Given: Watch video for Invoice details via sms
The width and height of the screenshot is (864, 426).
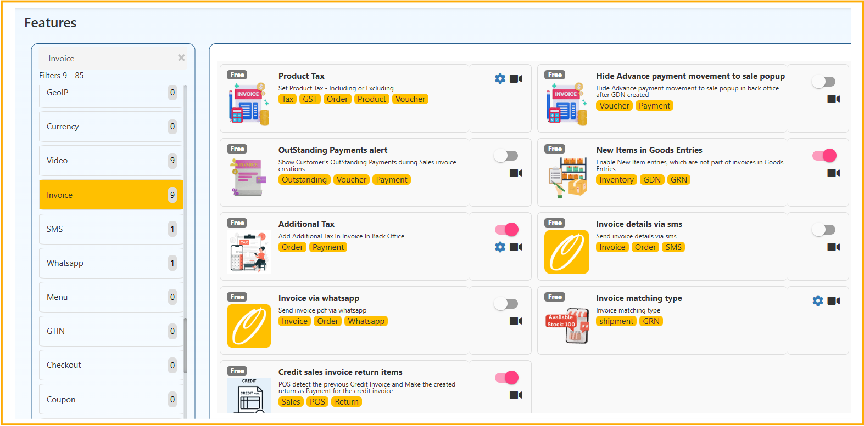Looking at the screenshot, I should pos(834,247).
